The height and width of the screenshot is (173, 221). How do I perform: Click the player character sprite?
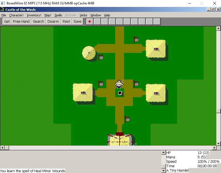tap(119, 84)
